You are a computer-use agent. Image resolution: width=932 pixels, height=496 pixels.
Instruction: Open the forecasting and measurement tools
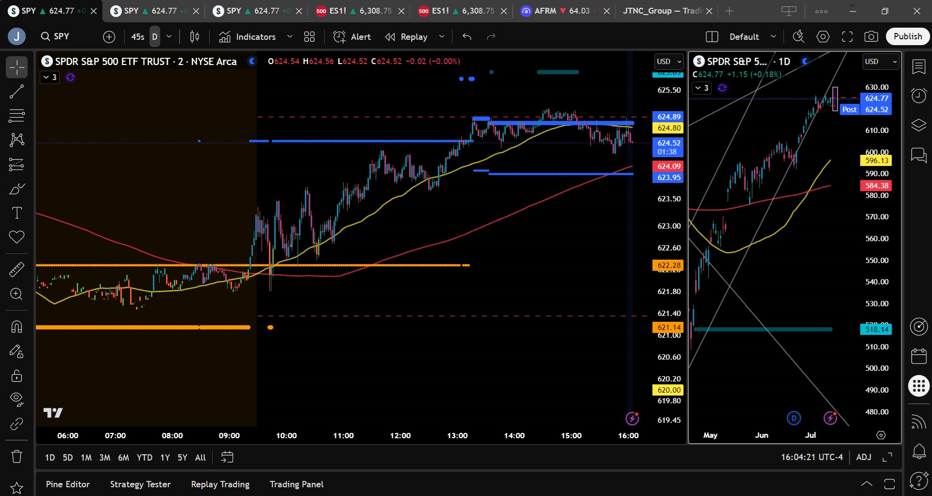coord(17,165)
